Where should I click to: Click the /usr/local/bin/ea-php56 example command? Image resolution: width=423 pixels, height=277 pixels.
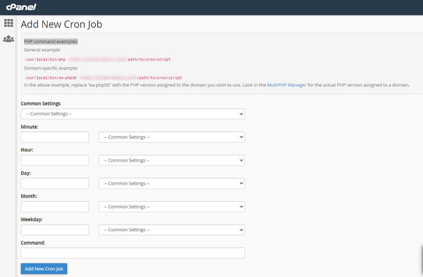103,78
